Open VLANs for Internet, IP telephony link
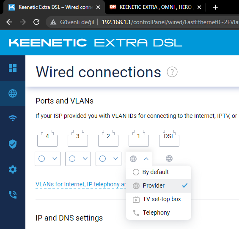The image size is (239, 229). pyautogui.click(x=81, y=184)
